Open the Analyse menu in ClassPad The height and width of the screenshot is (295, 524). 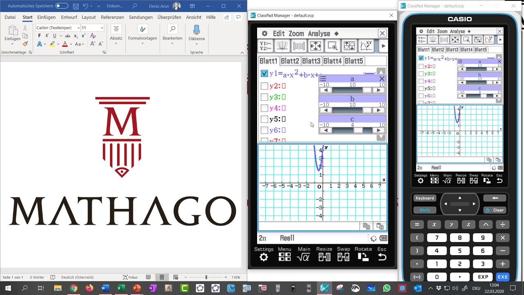(x=319, y=34)
